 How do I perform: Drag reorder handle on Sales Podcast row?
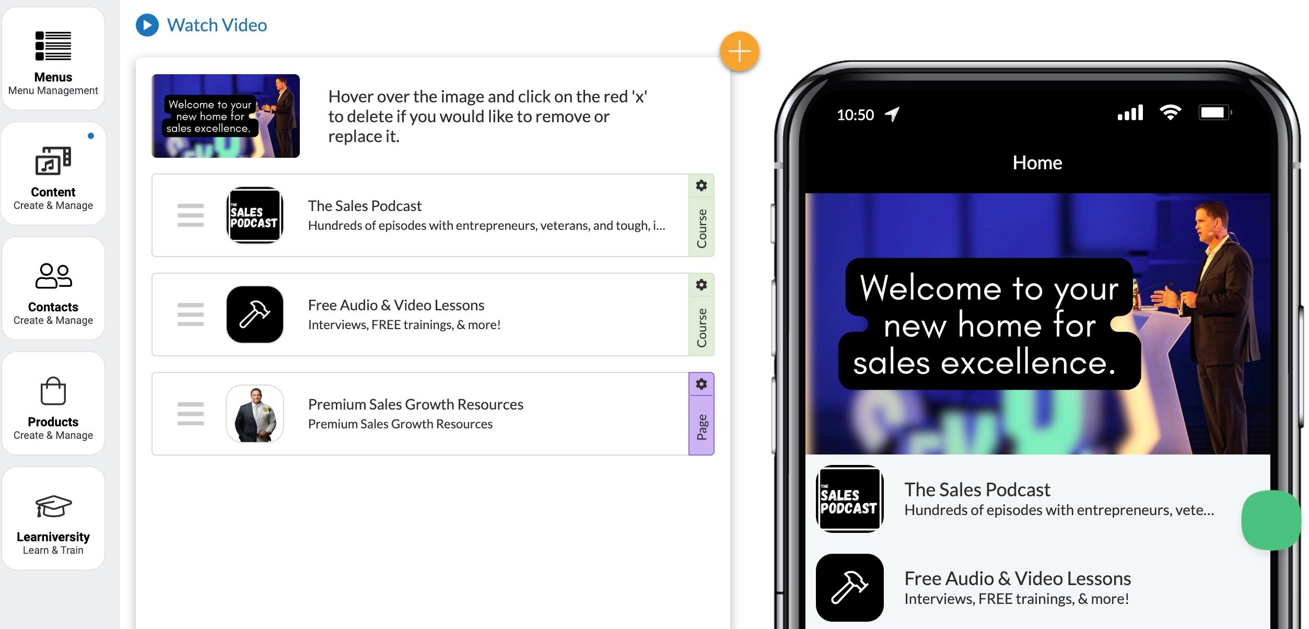(x=186, y=215)
